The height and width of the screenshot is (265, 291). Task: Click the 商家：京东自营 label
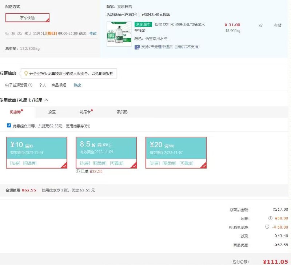tap(119, 7)
